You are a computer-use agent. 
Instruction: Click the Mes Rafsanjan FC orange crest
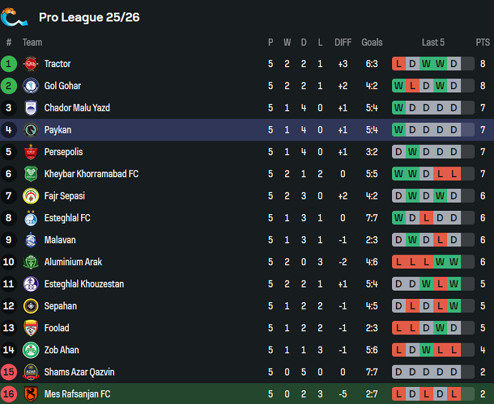click(30, 394)
